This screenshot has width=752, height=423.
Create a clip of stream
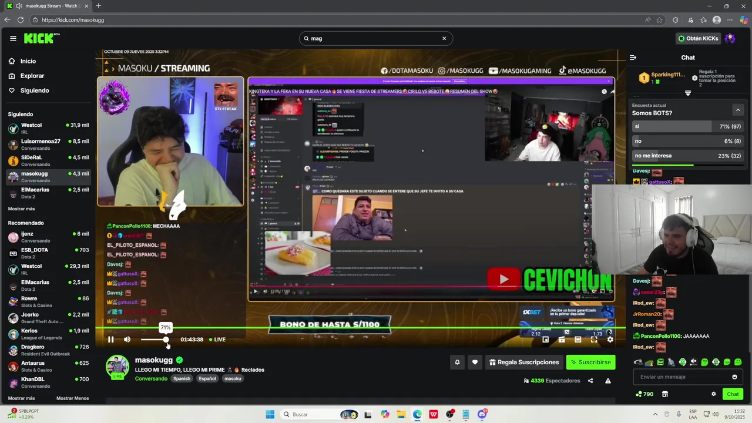coord(562,340)
